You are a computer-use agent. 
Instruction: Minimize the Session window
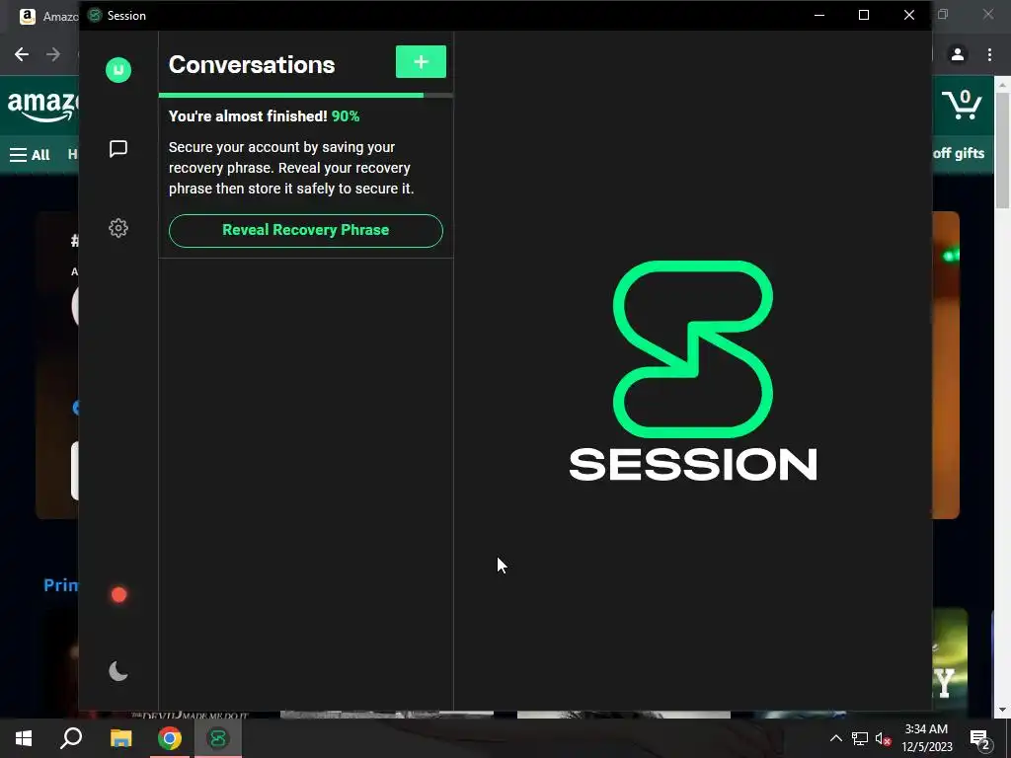[819, 15]
